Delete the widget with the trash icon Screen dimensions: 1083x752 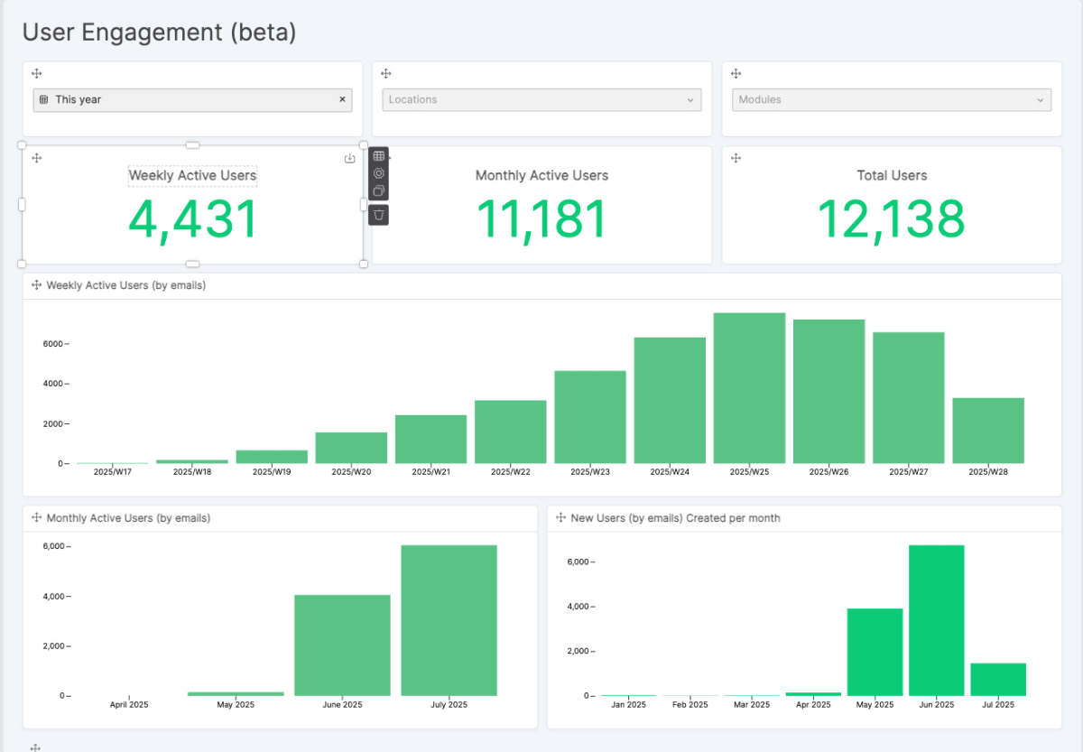[379, 214]
